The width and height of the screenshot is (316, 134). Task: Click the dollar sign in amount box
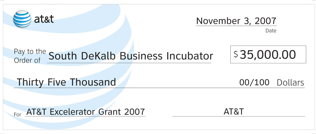point(236,54)
